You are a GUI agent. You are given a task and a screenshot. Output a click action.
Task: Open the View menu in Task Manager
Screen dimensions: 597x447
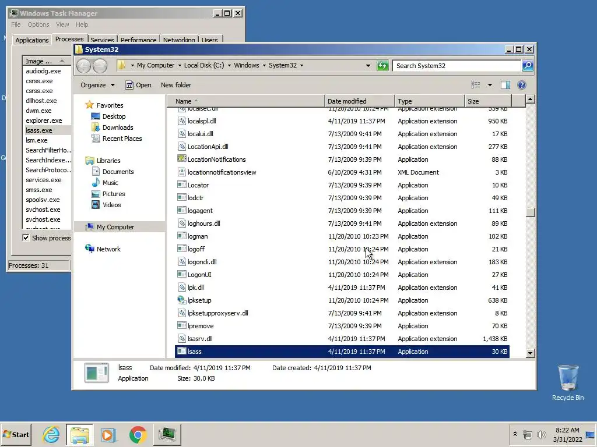(62, 24)
